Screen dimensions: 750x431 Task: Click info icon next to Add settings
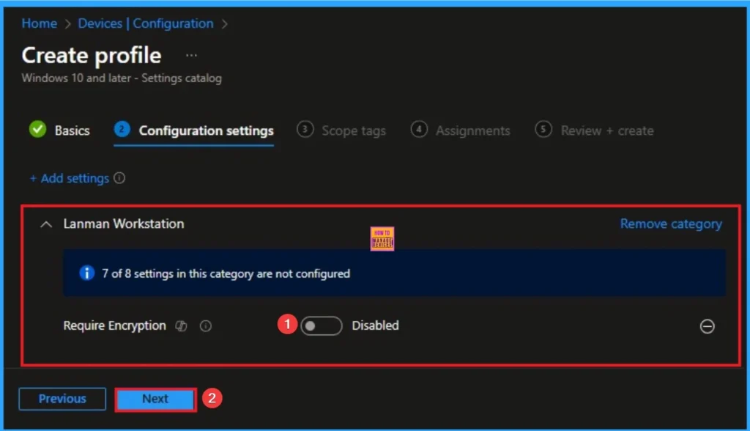pyautogui.click(x=120, y=178)
